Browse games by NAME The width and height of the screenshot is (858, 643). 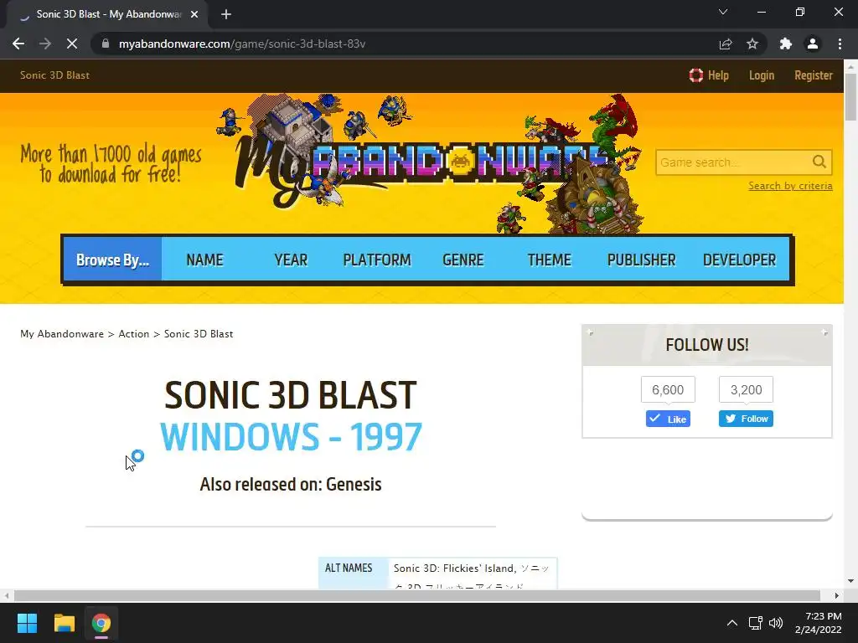point(204,260)
